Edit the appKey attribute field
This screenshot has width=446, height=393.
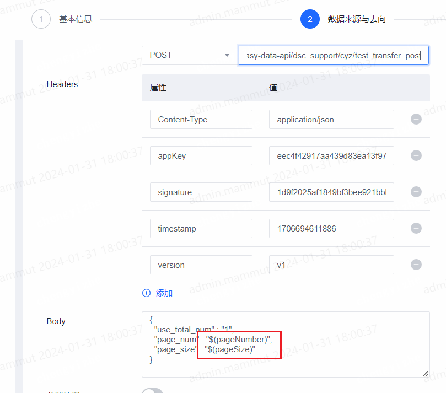(201, 156)
